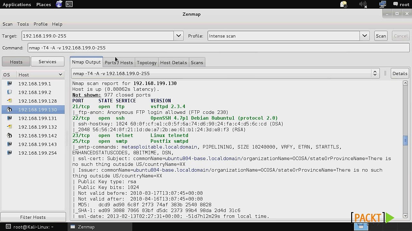Show the Hosts list view
Viewport: 412px width, 231px height.
click(x=16, y=62)
